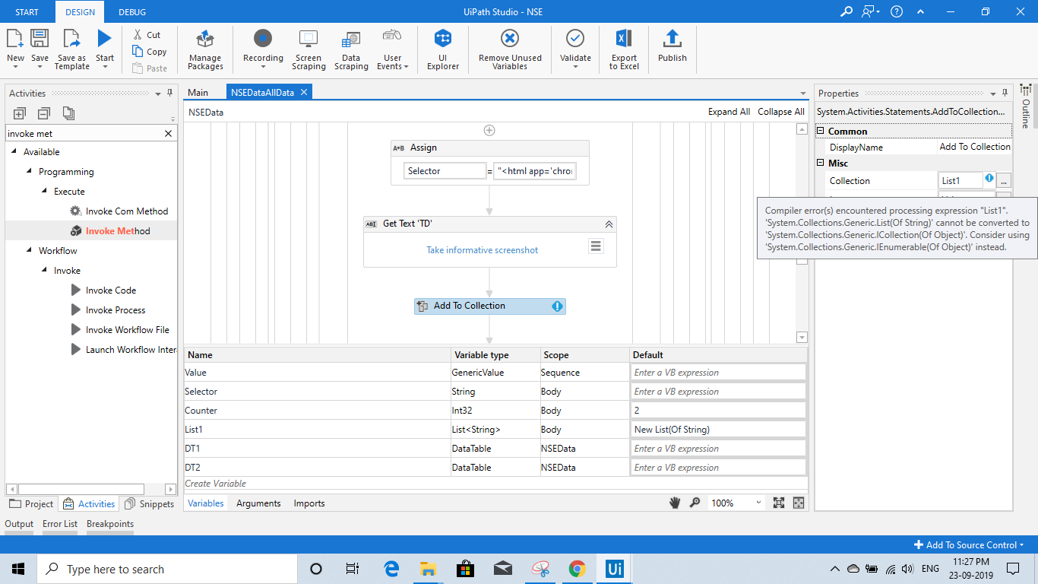Image resolution: width=1038 pixels, height=584 pixels.
Task: Collapse the Programming tree node
Action: tap(30, 172)
